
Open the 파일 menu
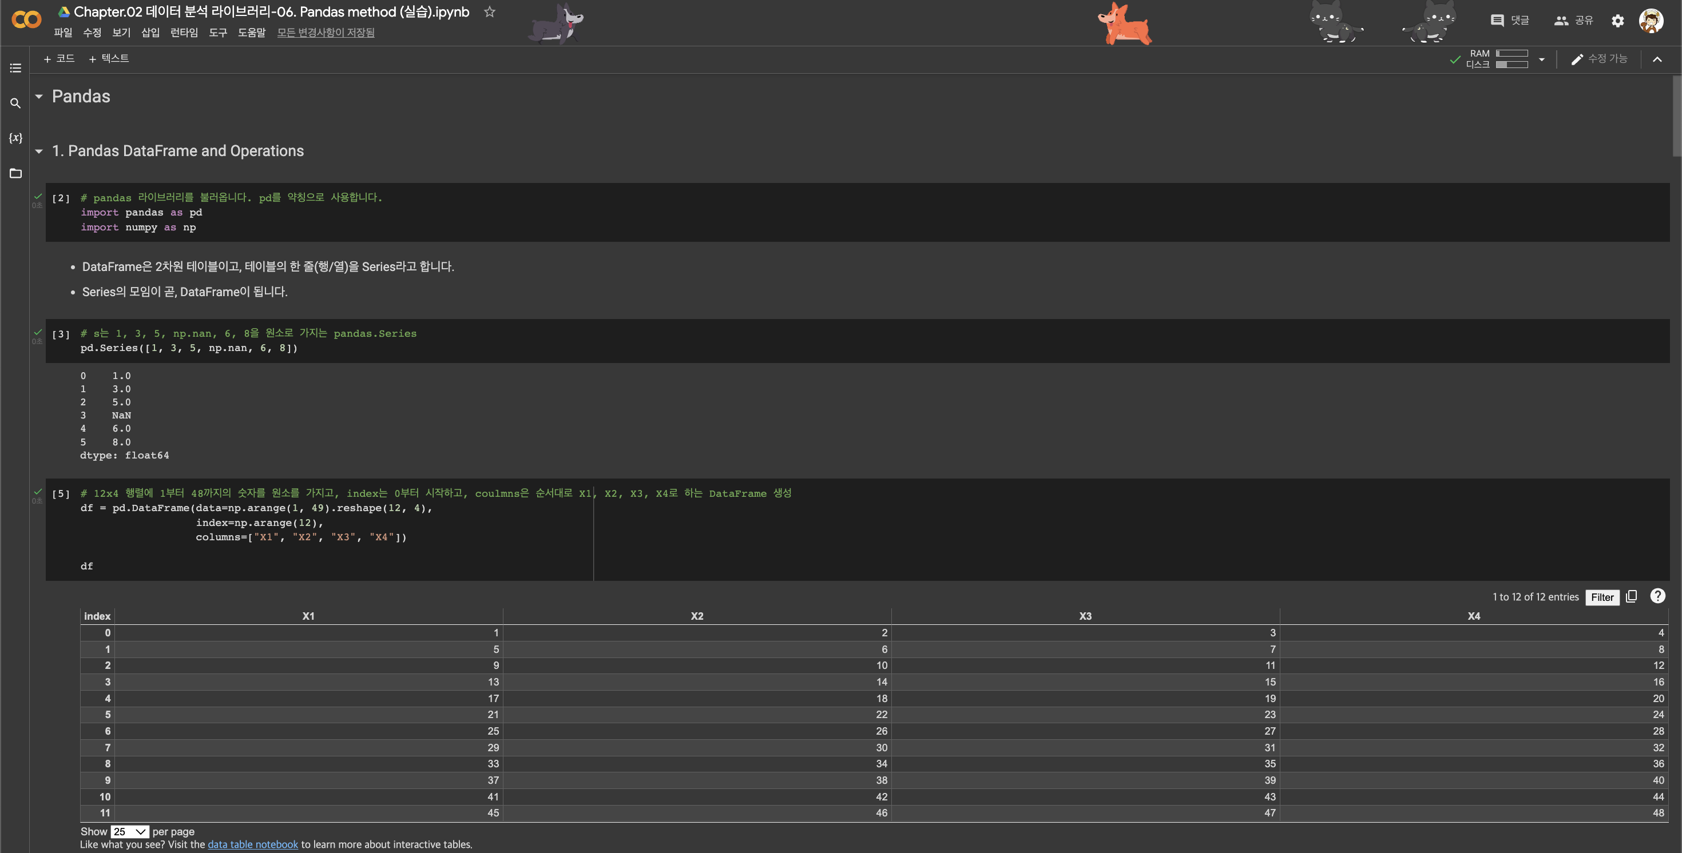[63, 33]
